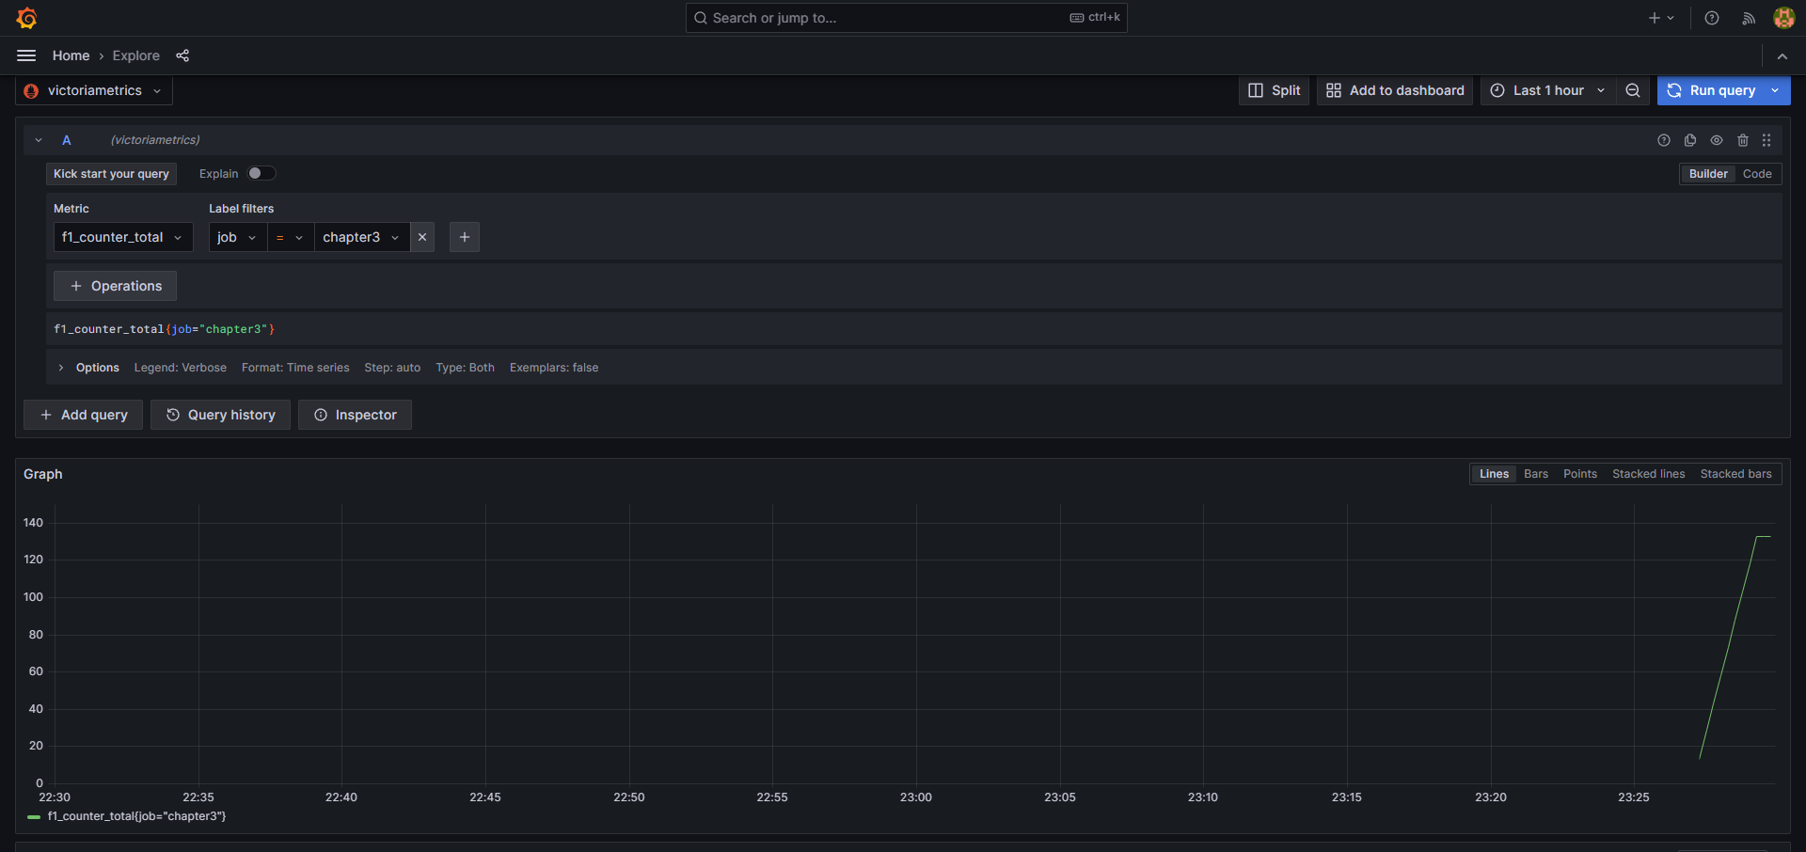The image size is (1806, 852).
Task: Collapse query A row chevron
Action: click(39, 140)
